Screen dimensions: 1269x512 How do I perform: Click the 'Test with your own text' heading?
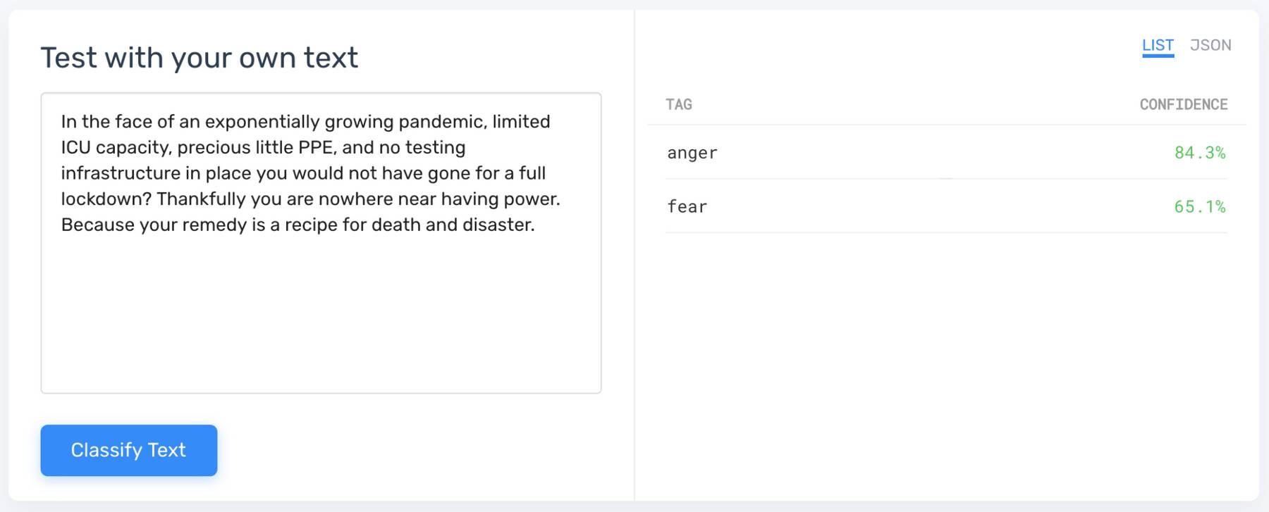point(200,58)
